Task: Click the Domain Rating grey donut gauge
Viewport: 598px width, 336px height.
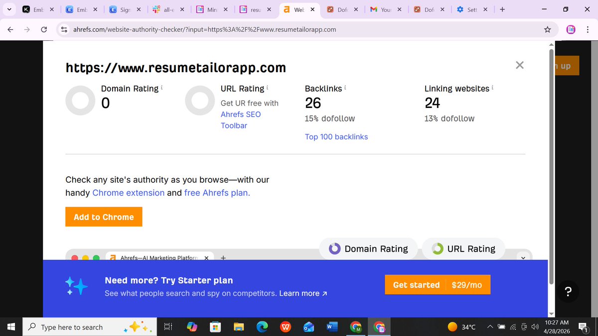Action: coord(80,101)
